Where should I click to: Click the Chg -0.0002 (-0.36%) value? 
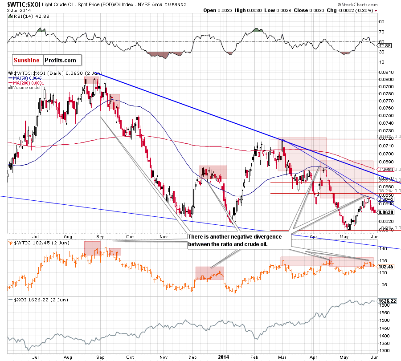350,11
